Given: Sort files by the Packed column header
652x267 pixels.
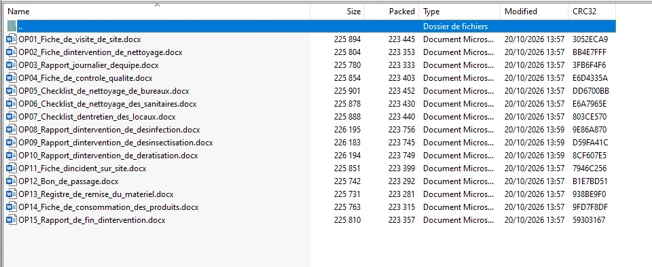Looking at the screenshot, I should click(x=392, y=12).
